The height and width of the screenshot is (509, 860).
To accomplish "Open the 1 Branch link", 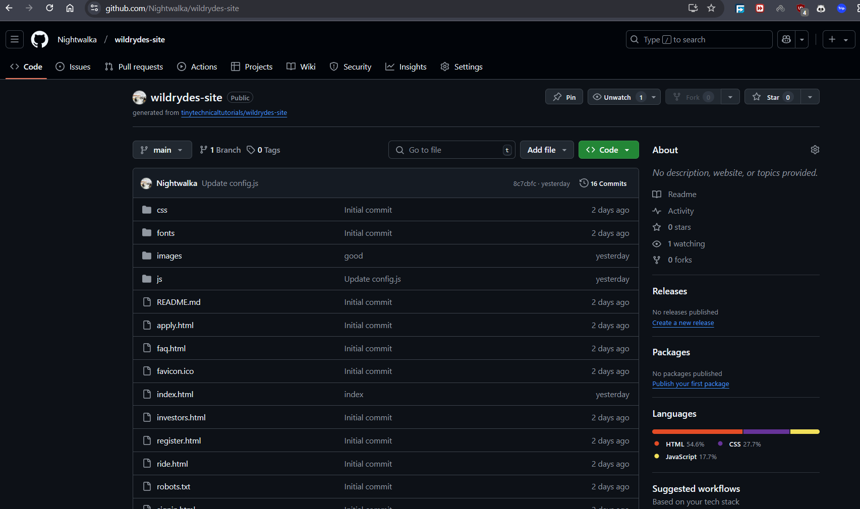I will pos(220,150).
